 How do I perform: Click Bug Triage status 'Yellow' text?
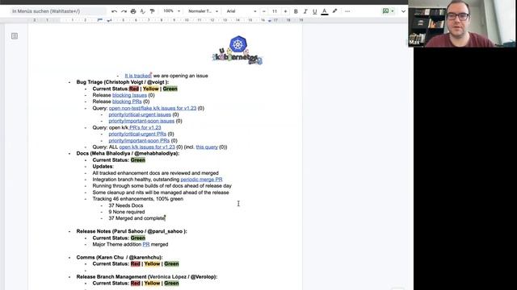tap(151, 89)
